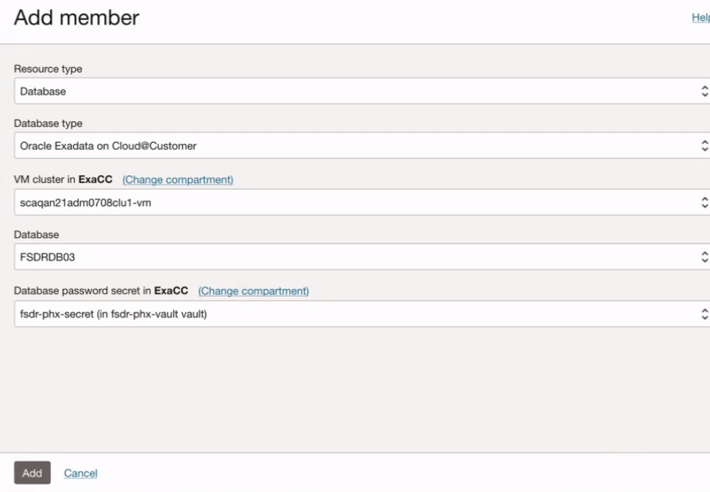Change compartment for the VM cluster
710x492 pixels.
point(177,180)
